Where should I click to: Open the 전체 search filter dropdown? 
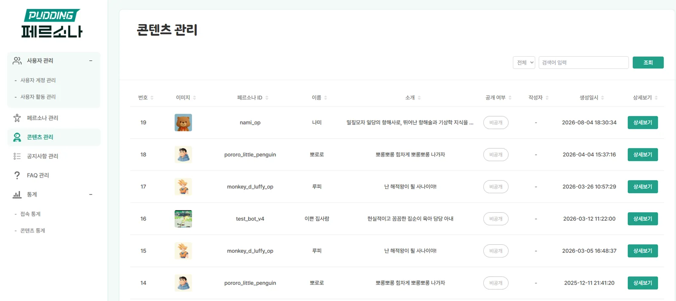pyautogui.click(x=524, y=63)
